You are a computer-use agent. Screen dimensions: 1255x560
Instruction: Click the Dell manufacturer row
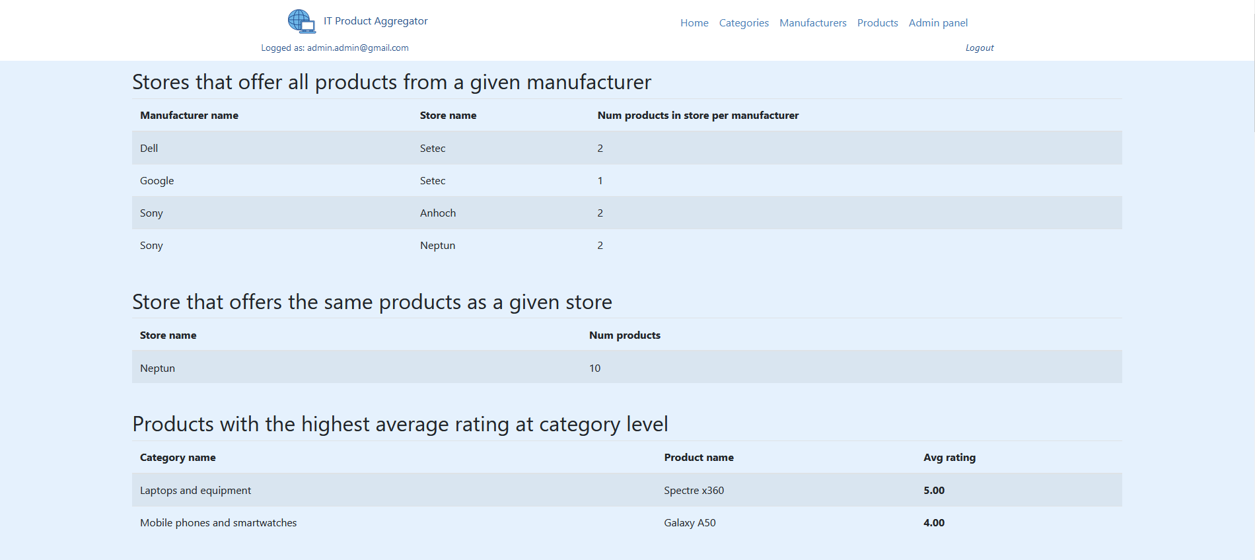(149, 149)
